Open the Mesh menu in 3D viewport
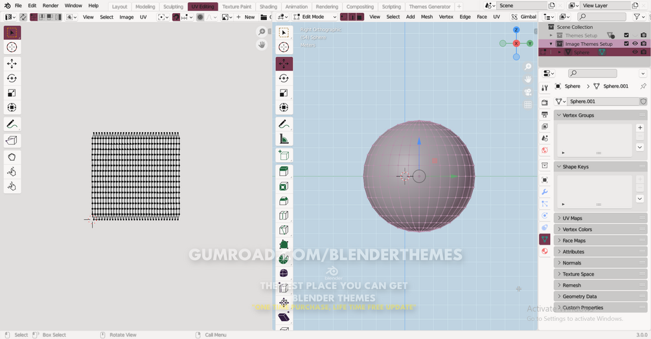651x339 pixels. click(x=427, y=17)
